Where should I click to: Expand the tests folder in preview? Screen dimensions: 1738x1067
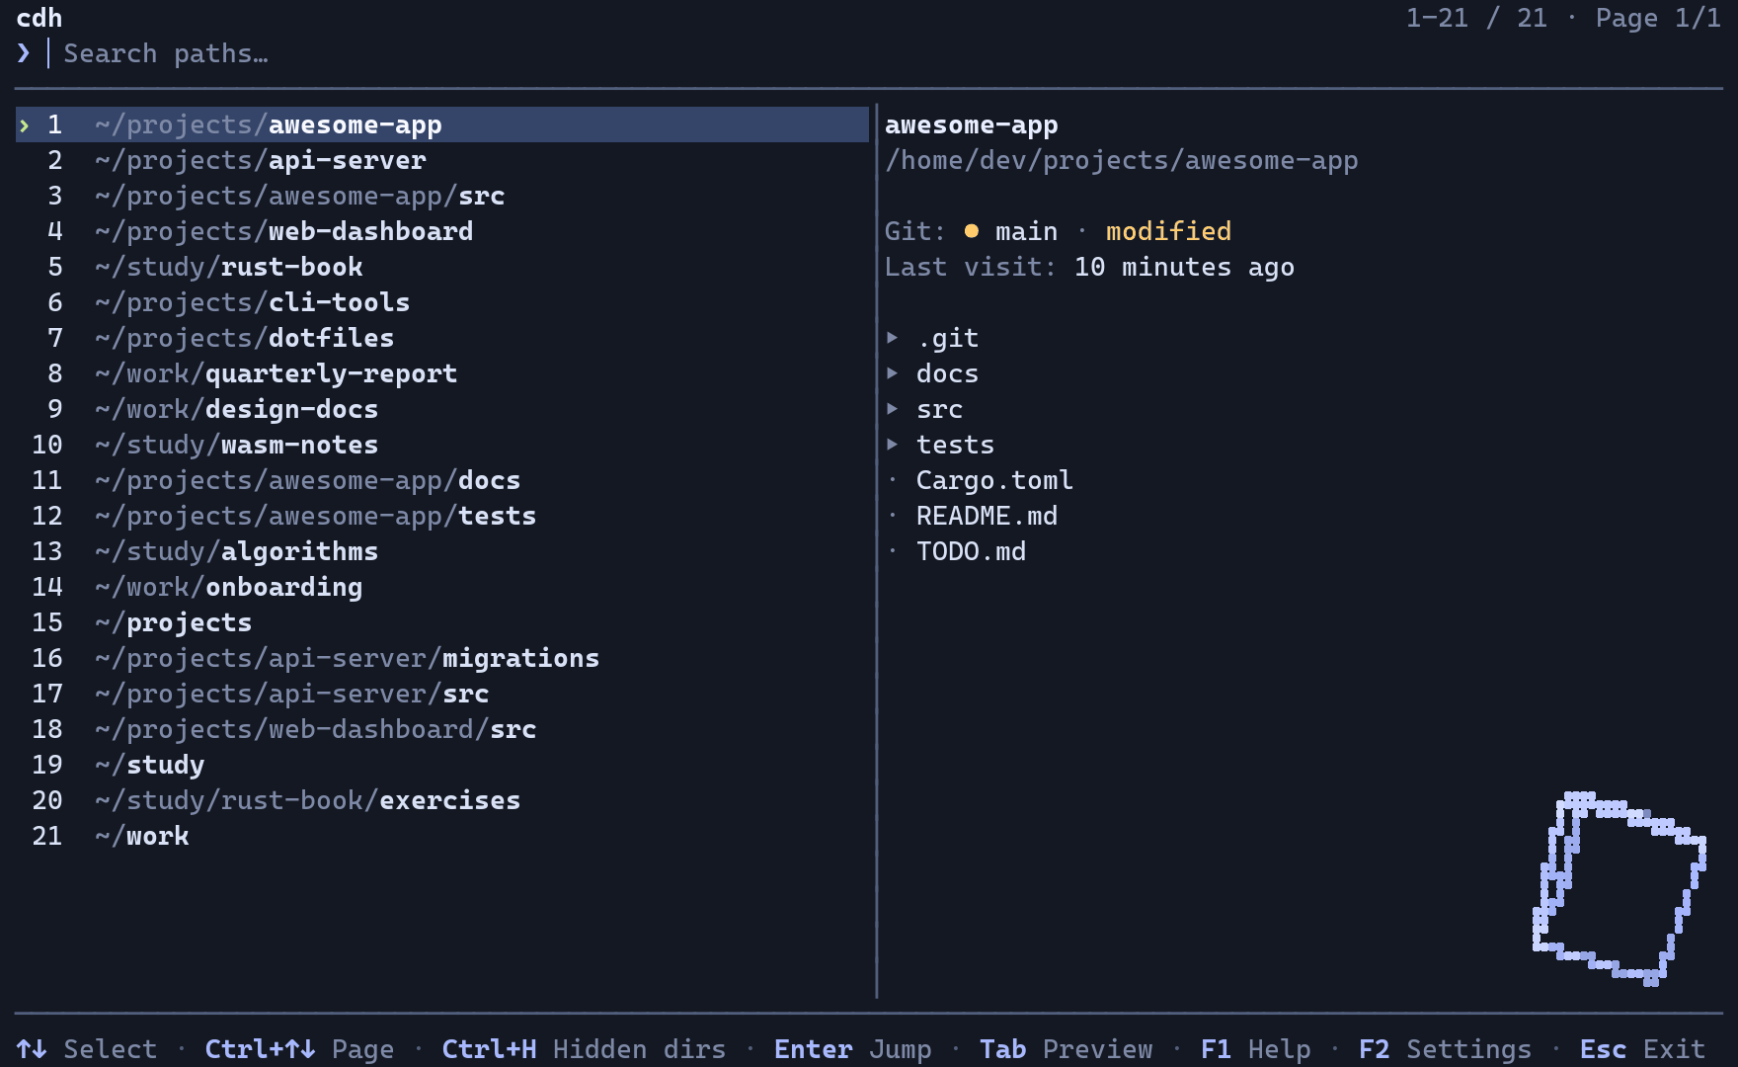[940, 445]
